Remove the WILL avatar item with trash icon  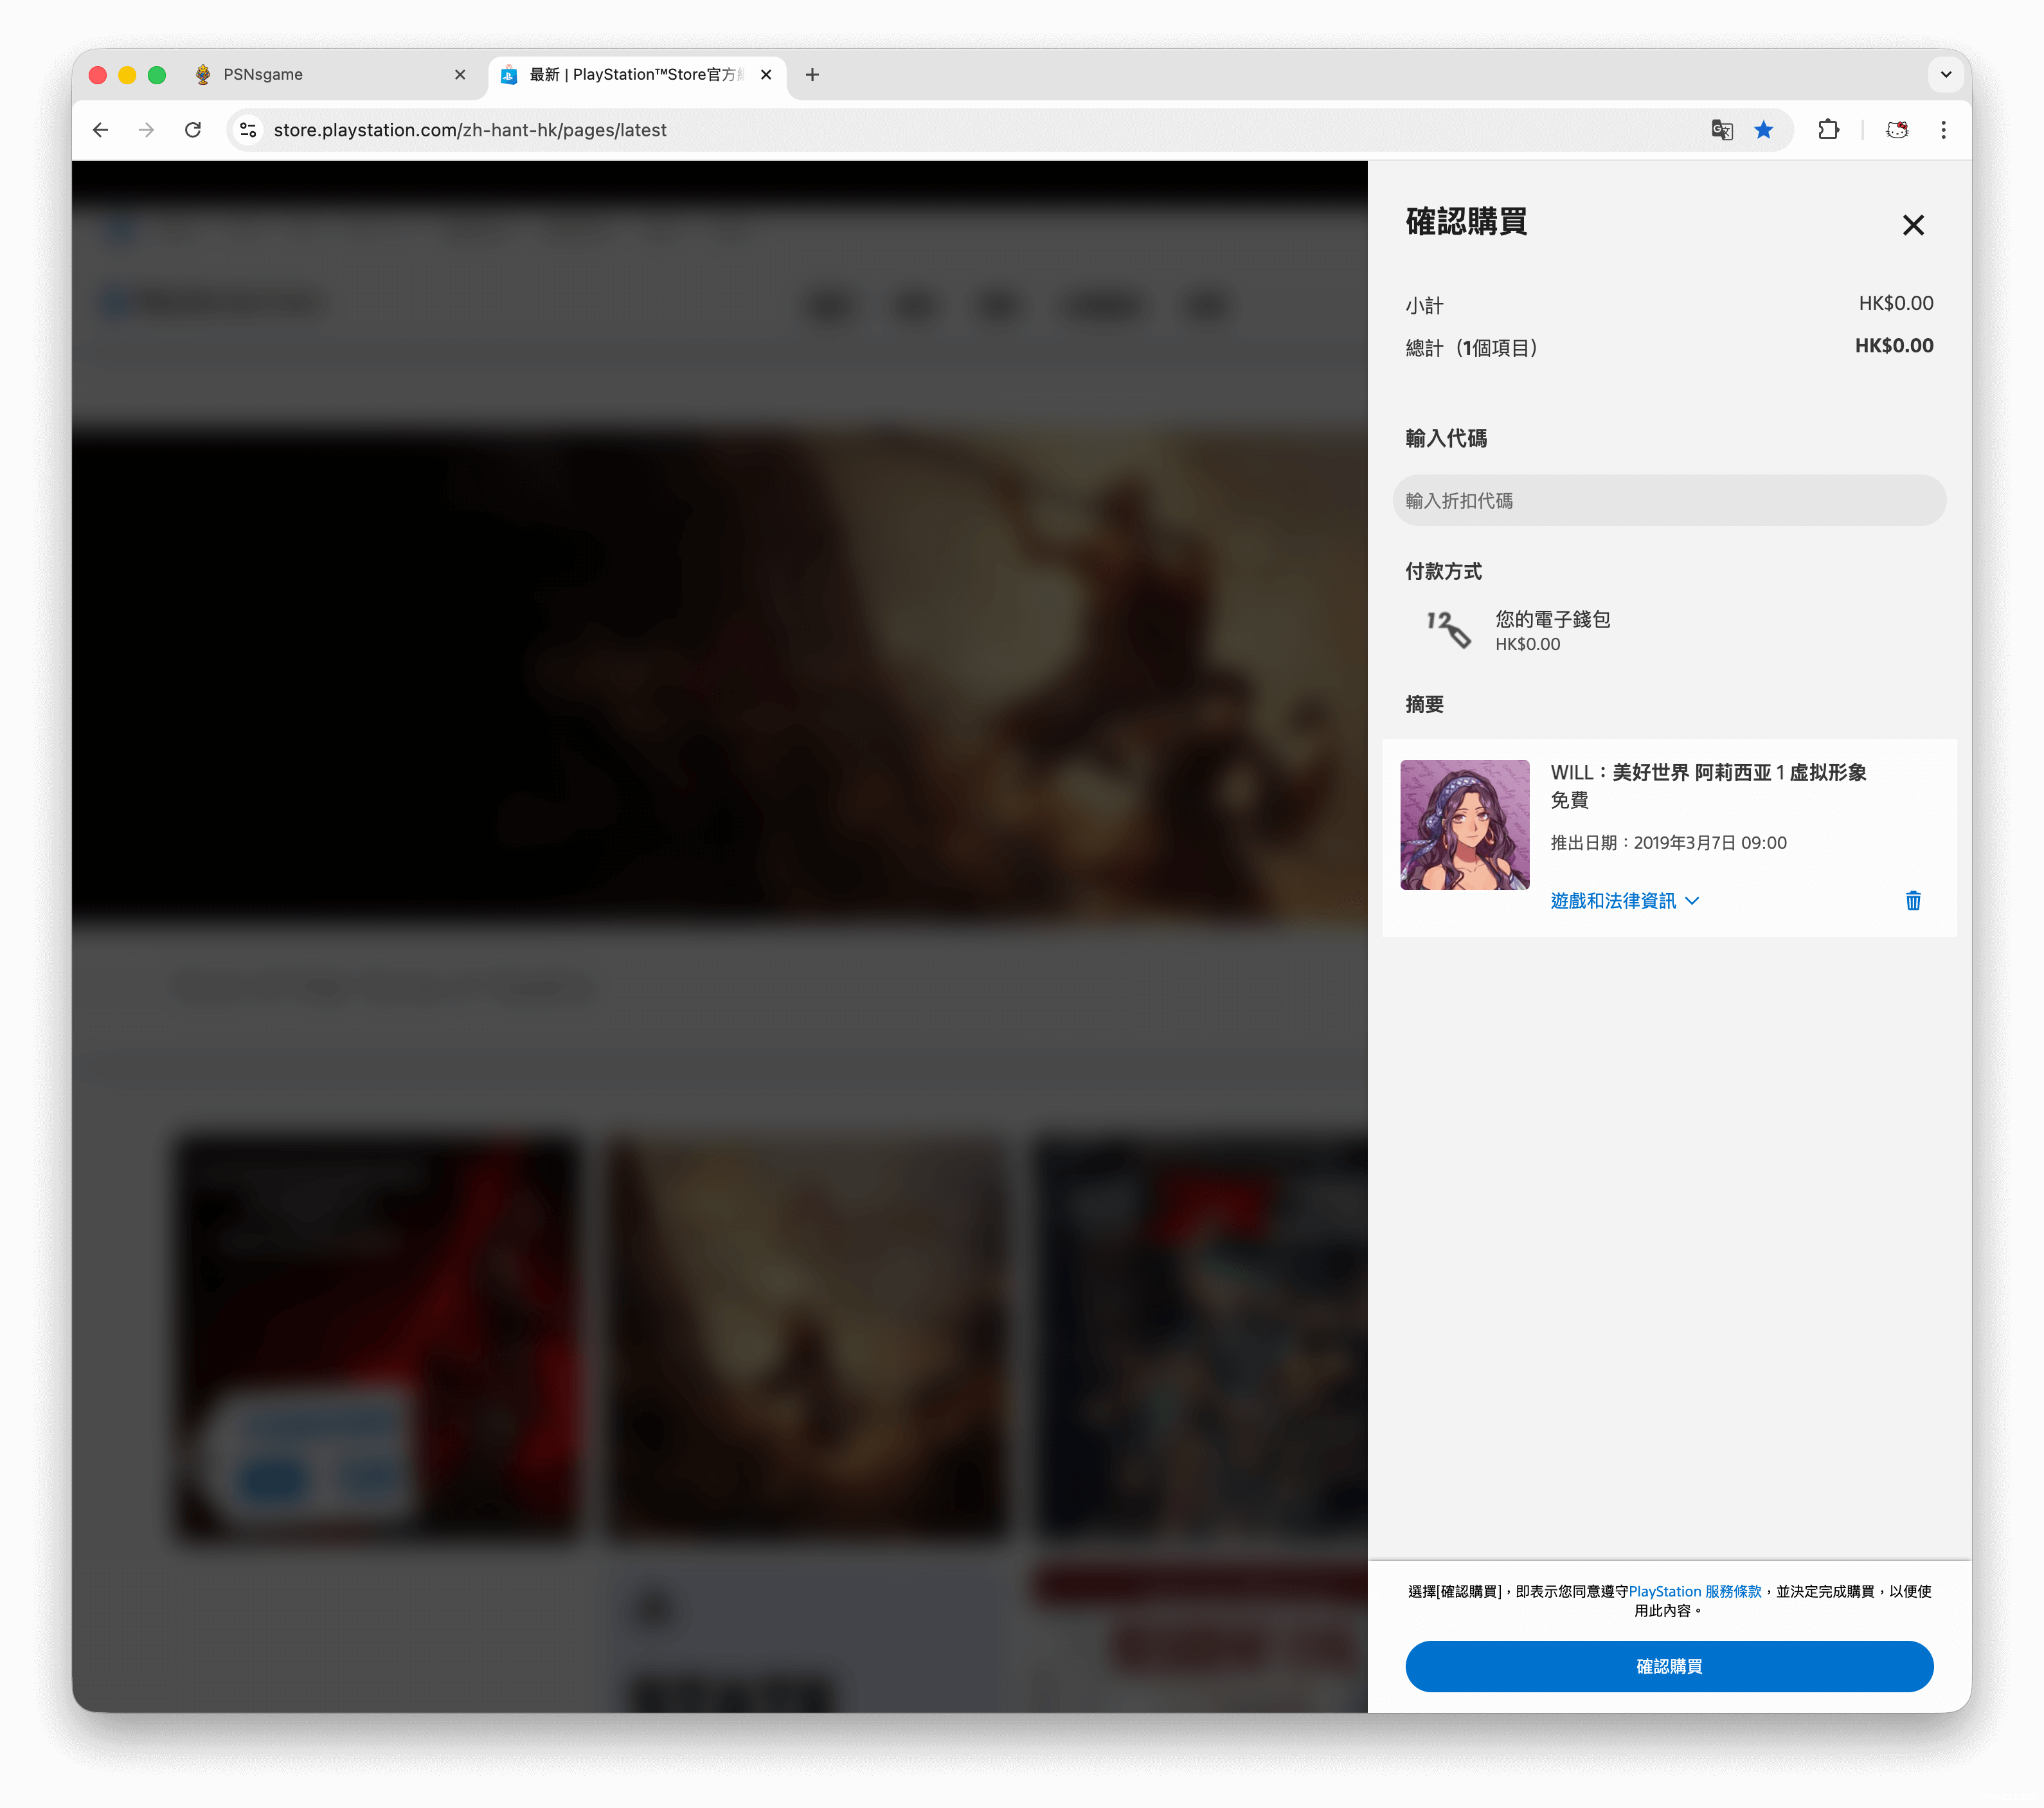click(1912, 901)
